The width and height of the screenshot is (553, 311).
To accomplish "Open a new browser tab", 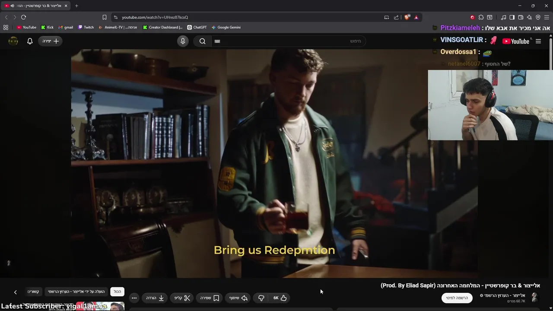I will click(76, 6).
